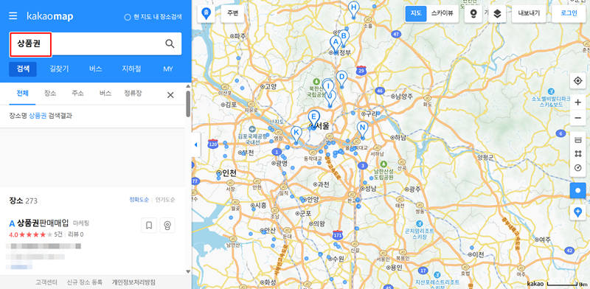Click the 인천 city label
590x289 pixels.
pyautogui.click(x=229, y=173)
